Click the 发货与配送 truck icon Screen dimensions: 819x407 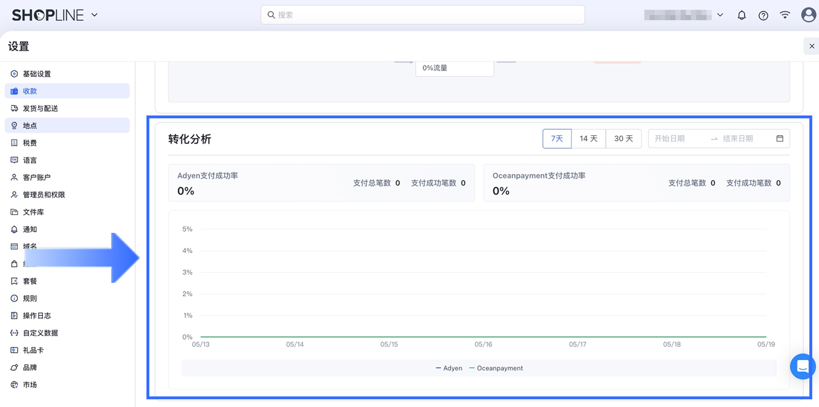click(x=14, y=108)
